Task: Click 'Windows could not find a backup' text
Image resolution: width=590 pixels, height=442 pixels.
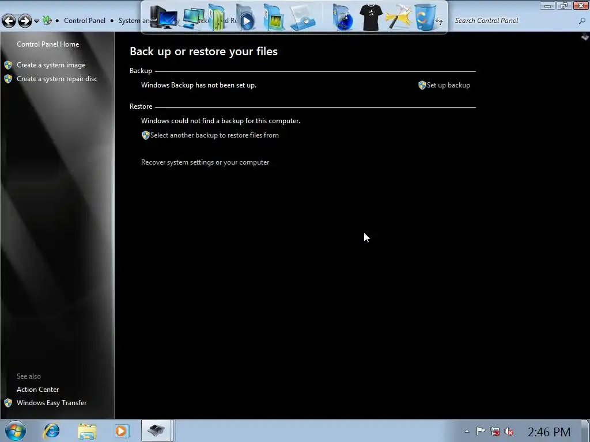Action: click(221, 121)
